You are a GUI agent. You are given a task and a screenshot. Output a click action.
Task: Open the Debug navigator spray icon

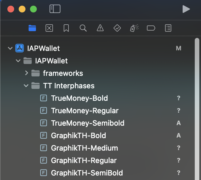(x=134, y=28)
